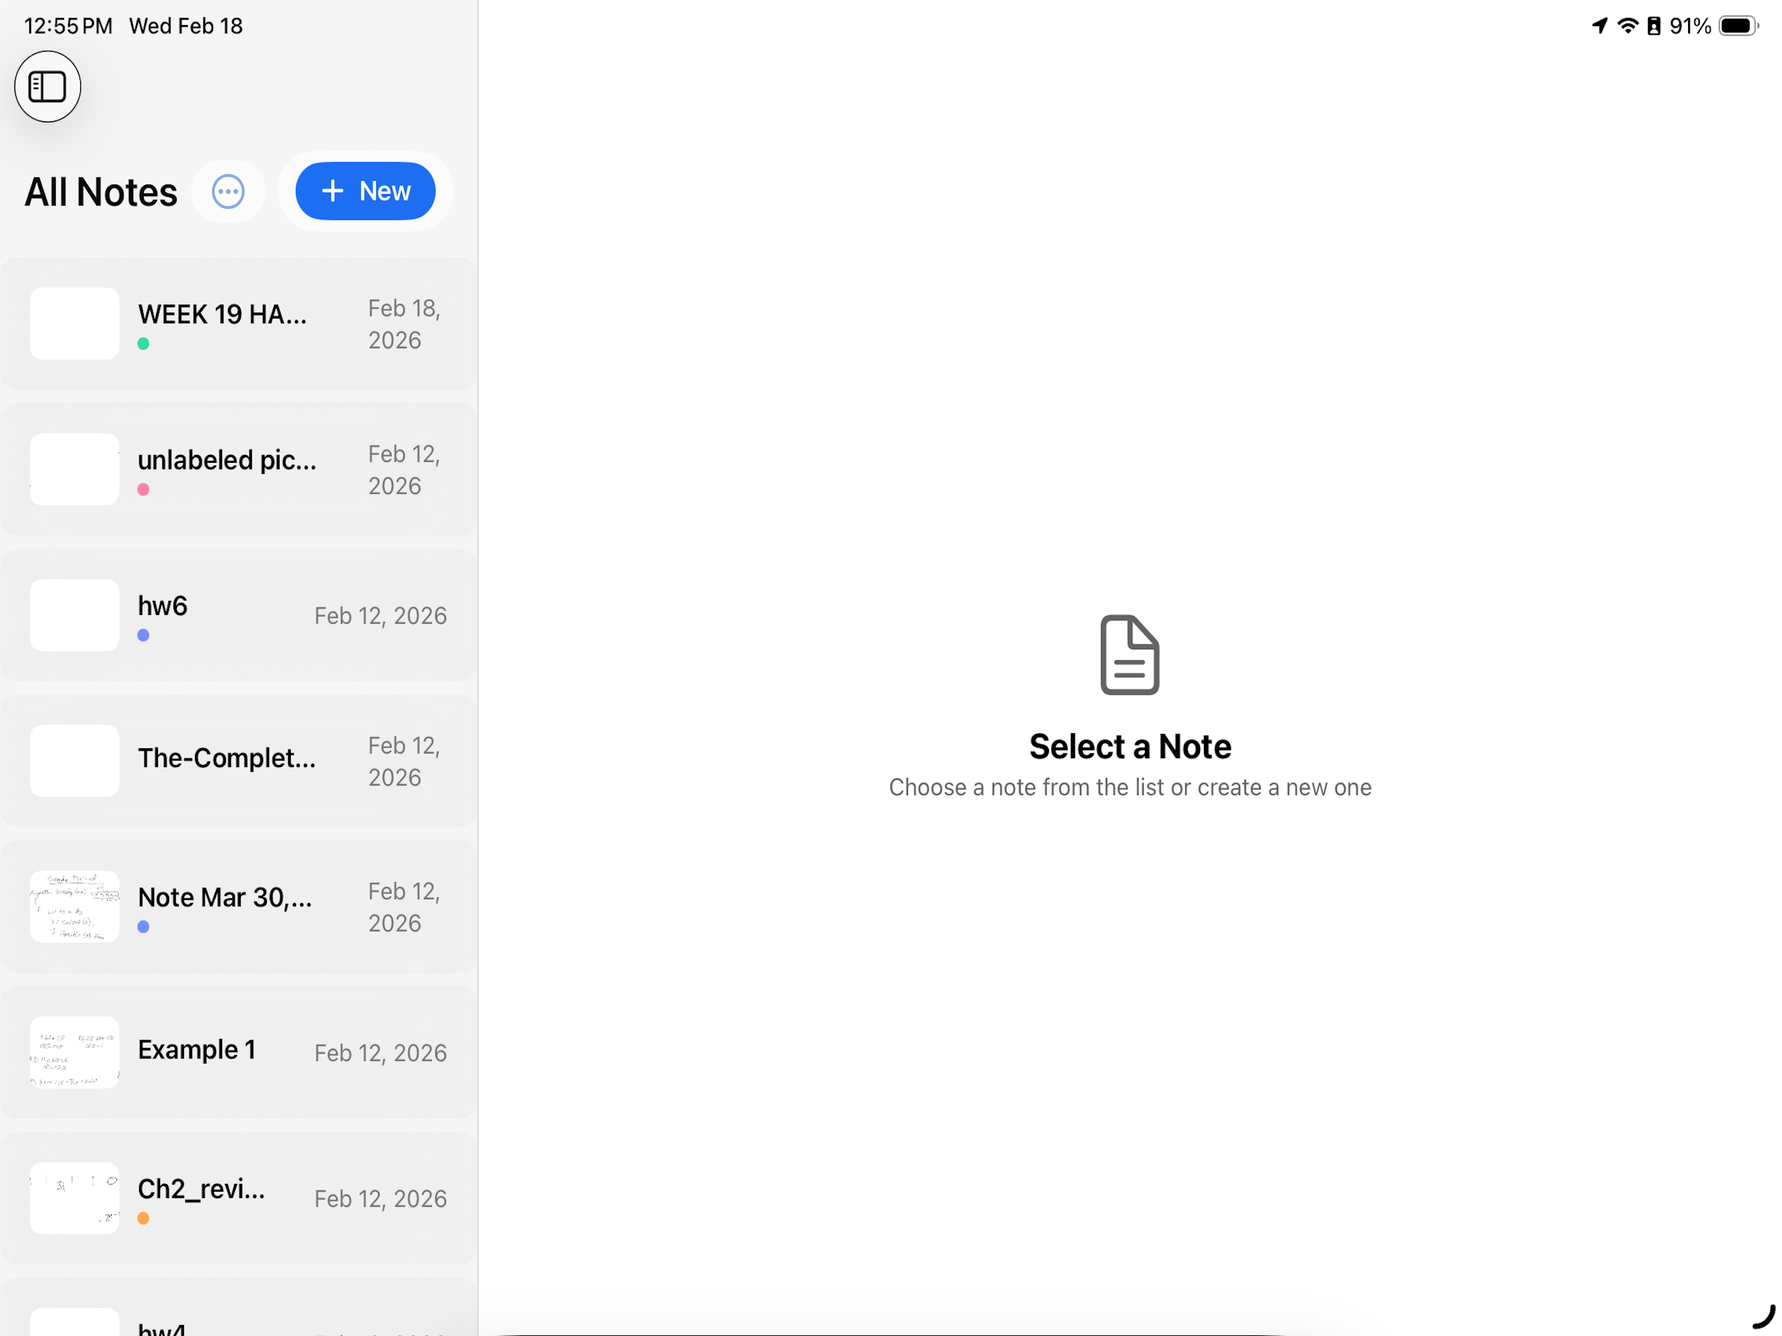Image resolution: width=1782 pixels, height=1336 pixels.
Task: Click the Feb 18, 2026 date on WEEK 19
Action: tap(405, 324)
